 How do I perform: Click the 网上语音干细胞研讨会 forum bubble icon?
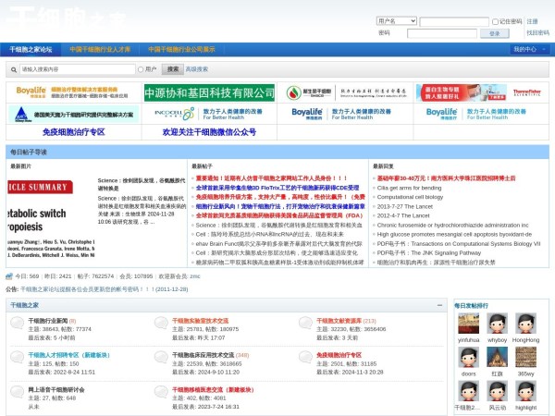[x=18, y=393]
